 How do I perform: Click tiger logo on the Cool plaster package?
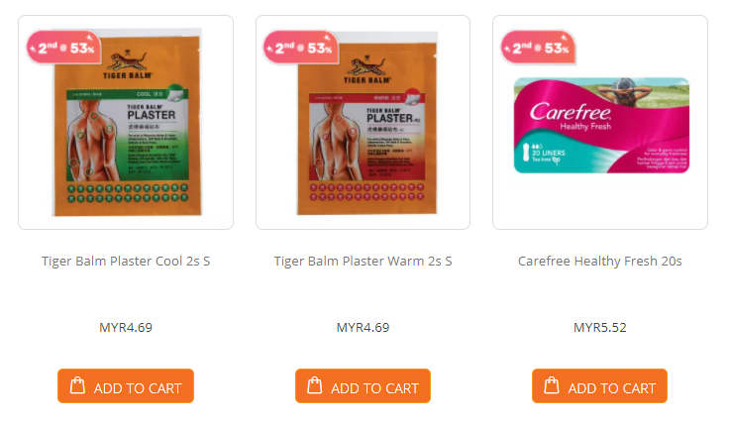point(127,60)
